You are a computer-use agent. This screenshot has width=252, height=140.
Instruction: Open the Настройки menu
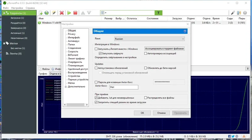(x=17, y=8)
